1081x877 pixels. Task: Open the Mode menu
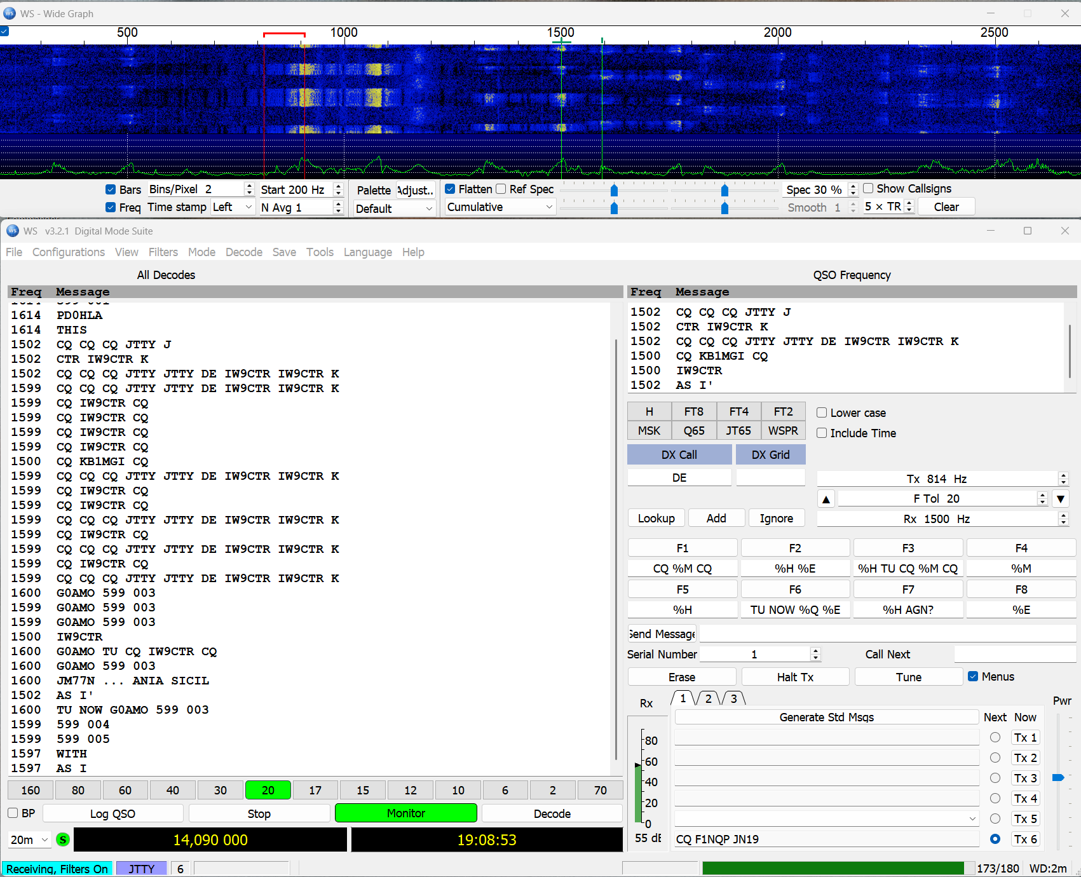click(x=201, y=252)
